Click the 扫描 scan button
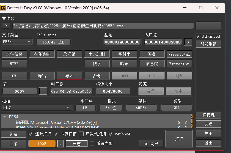The height and width of the screenshot is (153, 231). [179, 139]
